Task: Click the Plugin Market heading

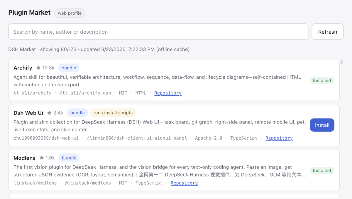Action: point(29,13)
